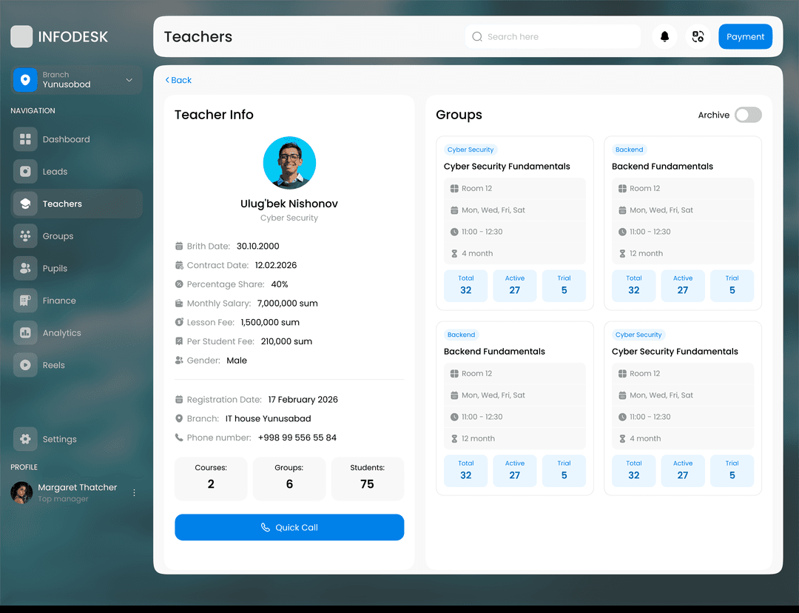Open notifications bell icon
Image resolution: width=799 pixels, height=613 pixels.
(x=664, y=37)
